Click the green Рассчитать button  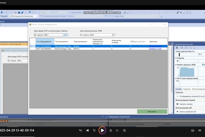(x=152, y=112)
